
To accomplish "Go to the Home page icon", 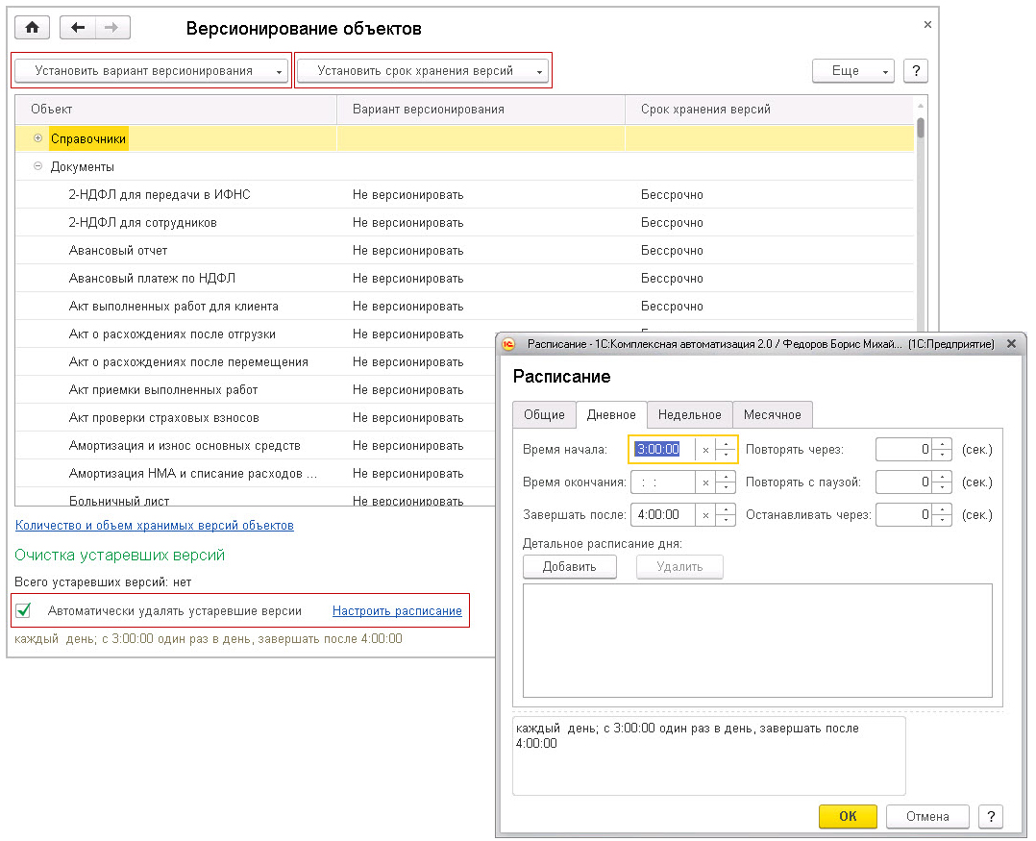I will (x=33, y=27).
